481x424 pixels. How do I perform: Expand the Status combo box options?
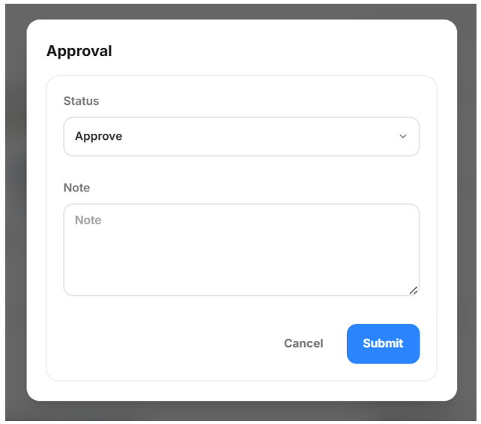pyautogui.click(x=241, y=137)
